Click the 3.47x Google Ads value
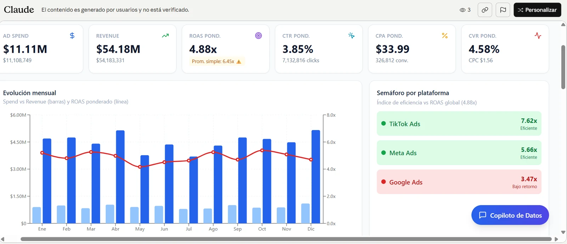 coord(529,179)
